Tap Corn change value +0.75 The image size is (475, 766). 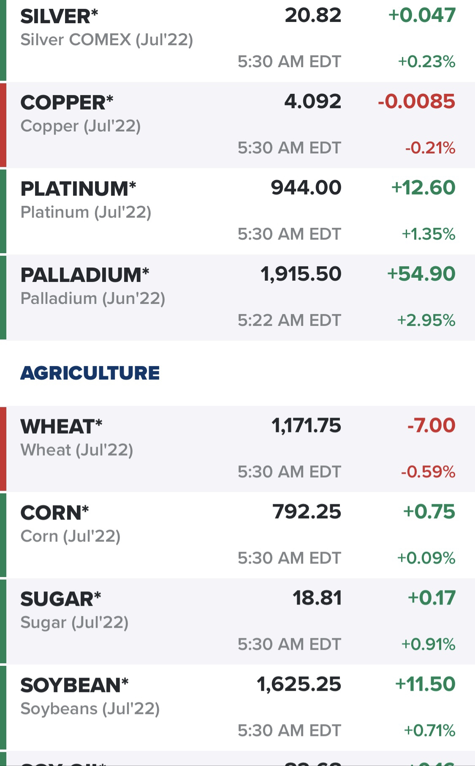tap(429, 512)
